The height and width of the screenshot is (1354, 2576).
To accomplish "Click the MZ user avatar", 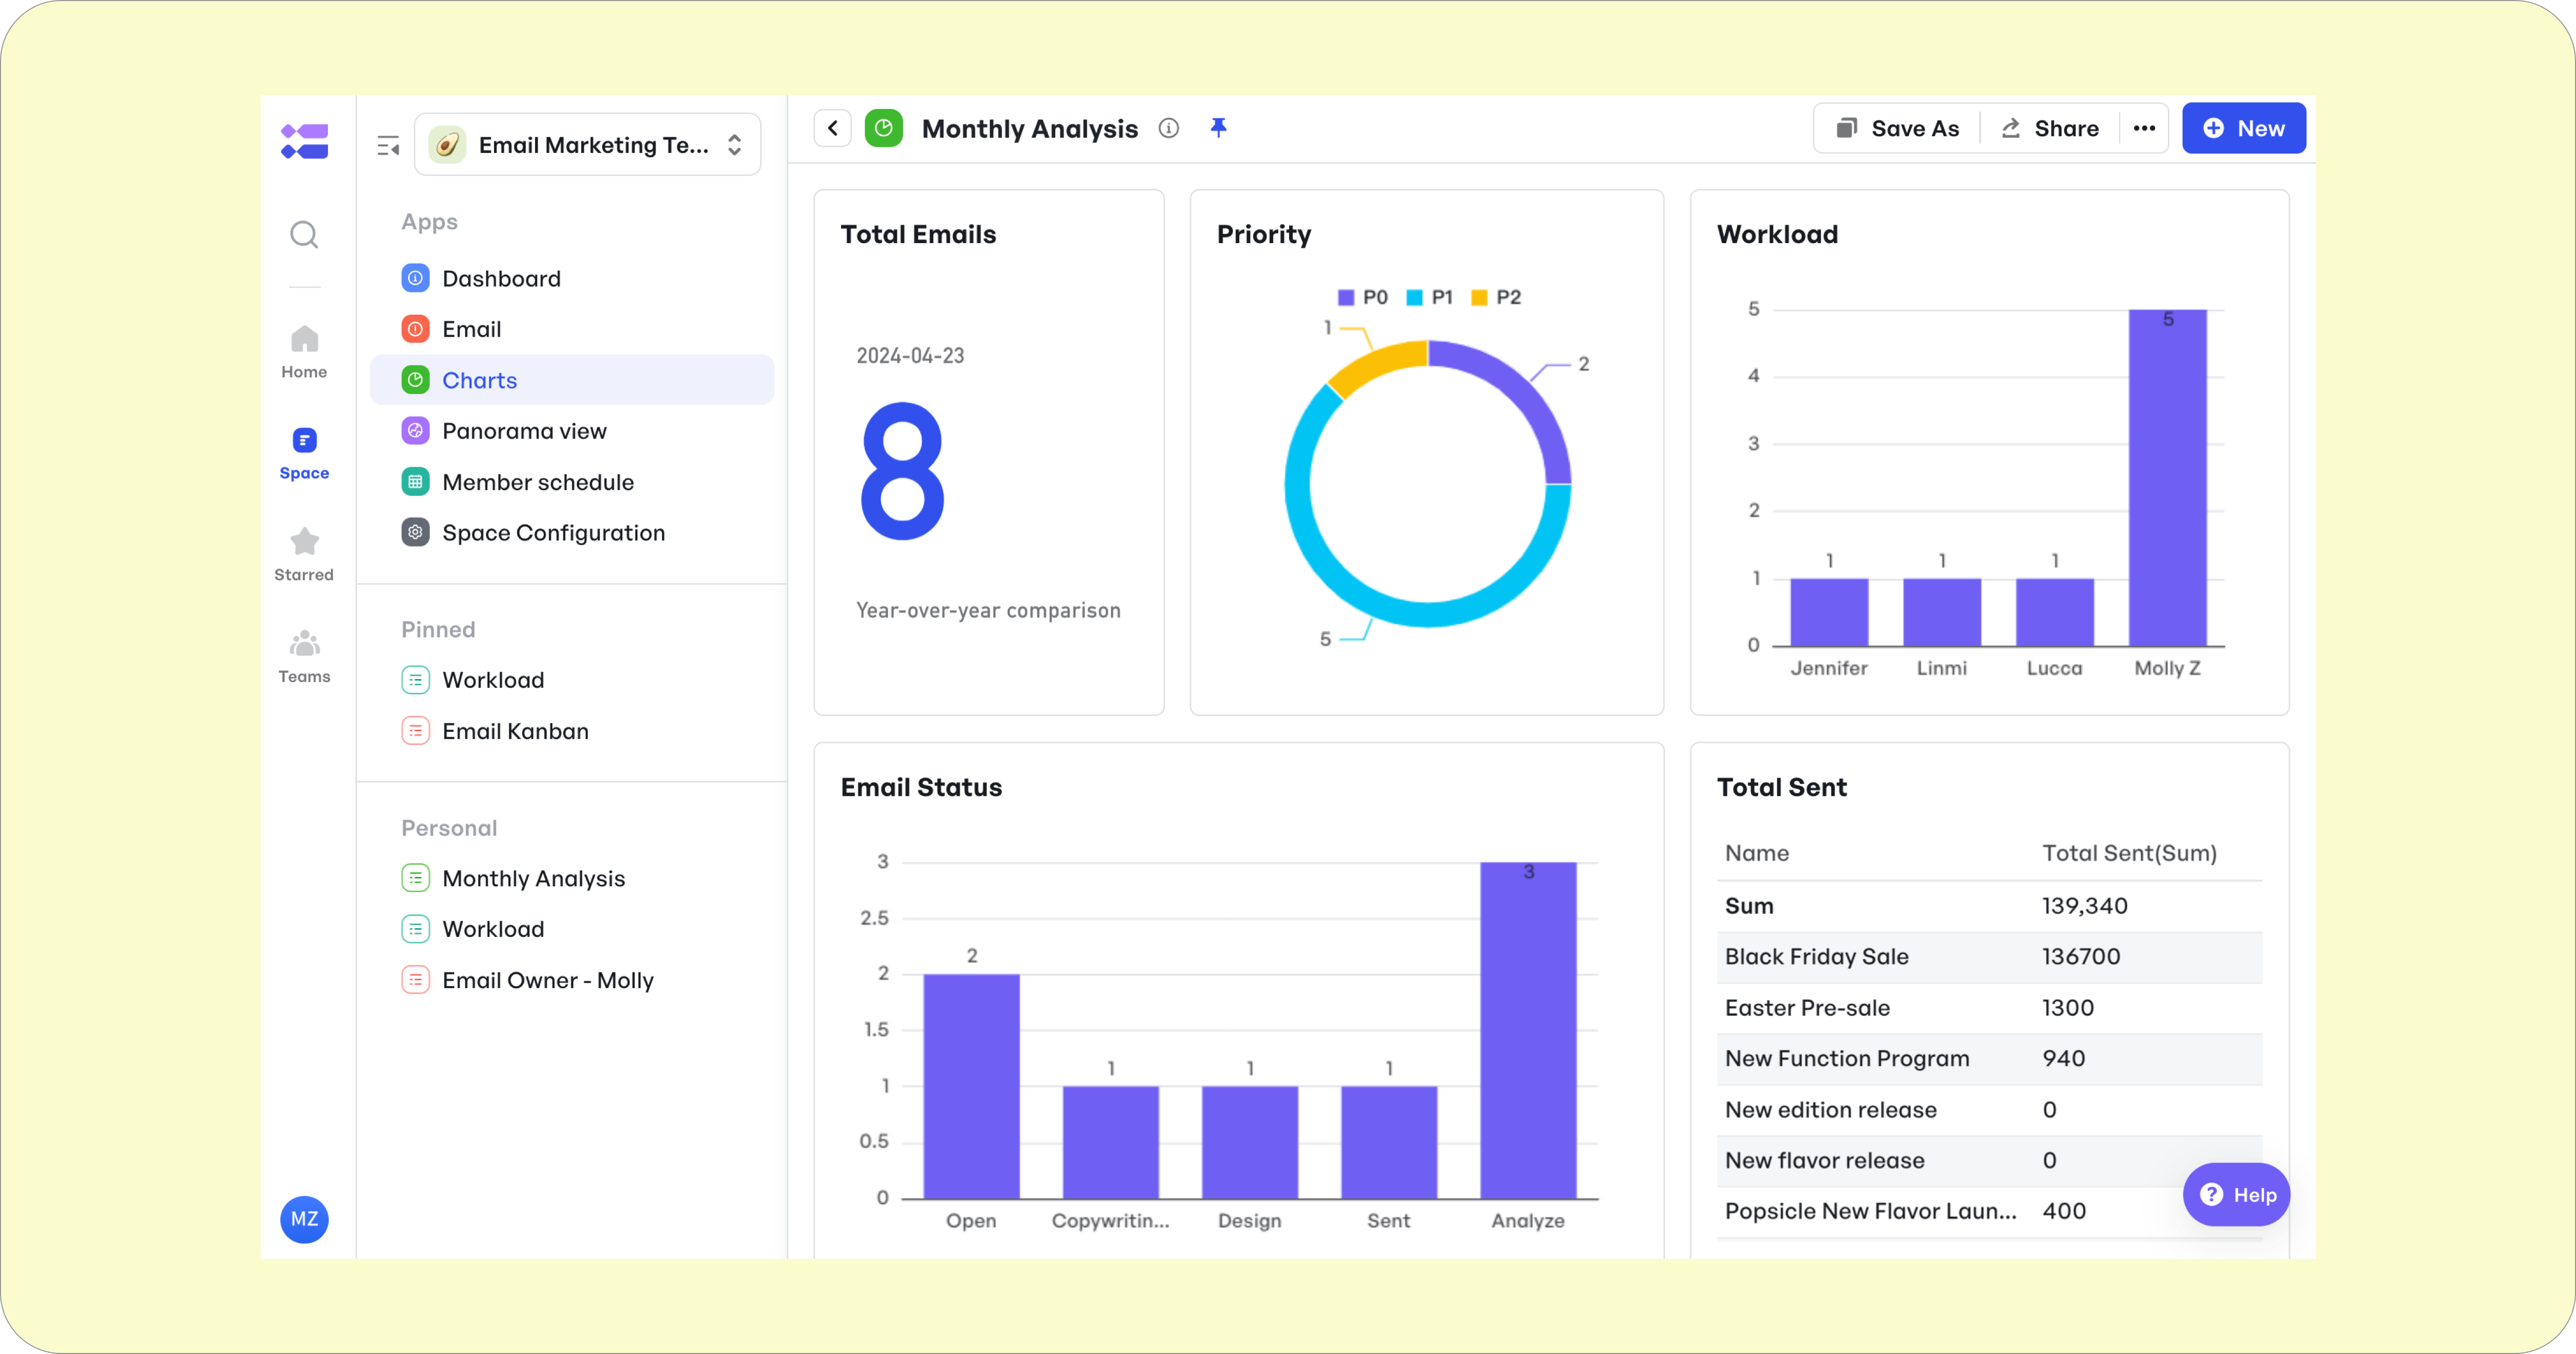I will click(304, 1219).
